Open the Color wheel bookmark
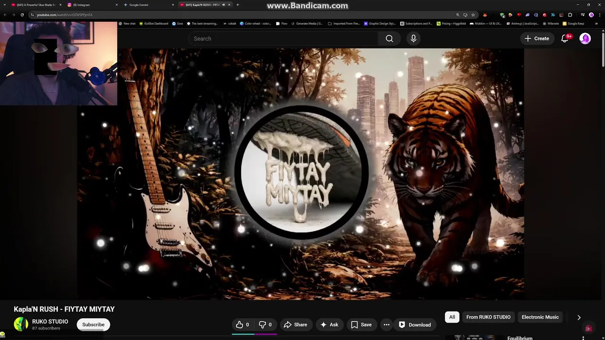This screenshot has width=605, height=340. [255, 23]
